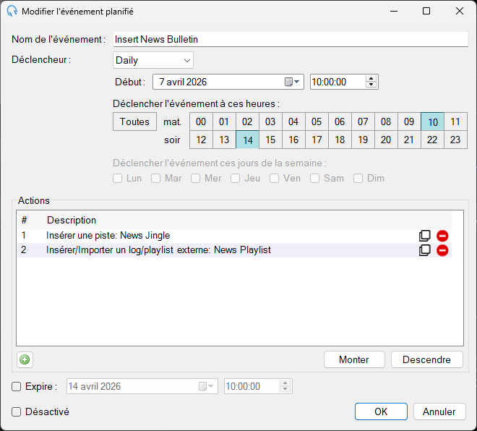Duplicate the News Playlist import action
Screen dimensions: 477x431
[425, 250]
